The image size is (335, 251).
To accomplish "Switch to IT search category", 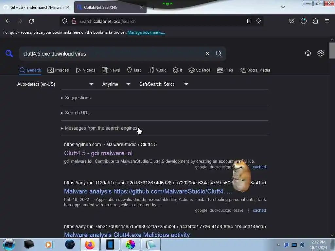I will pyautogui.click(x=177, y=70).
